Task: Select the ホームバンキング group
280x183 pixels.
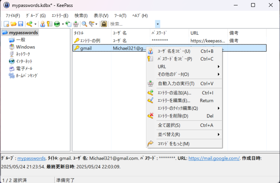Action: [27, 76]
